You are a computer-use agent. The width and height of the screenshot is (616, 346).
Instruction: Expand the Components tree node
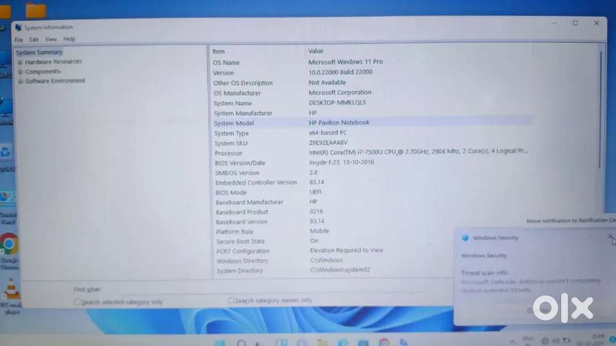pos(20,71)
